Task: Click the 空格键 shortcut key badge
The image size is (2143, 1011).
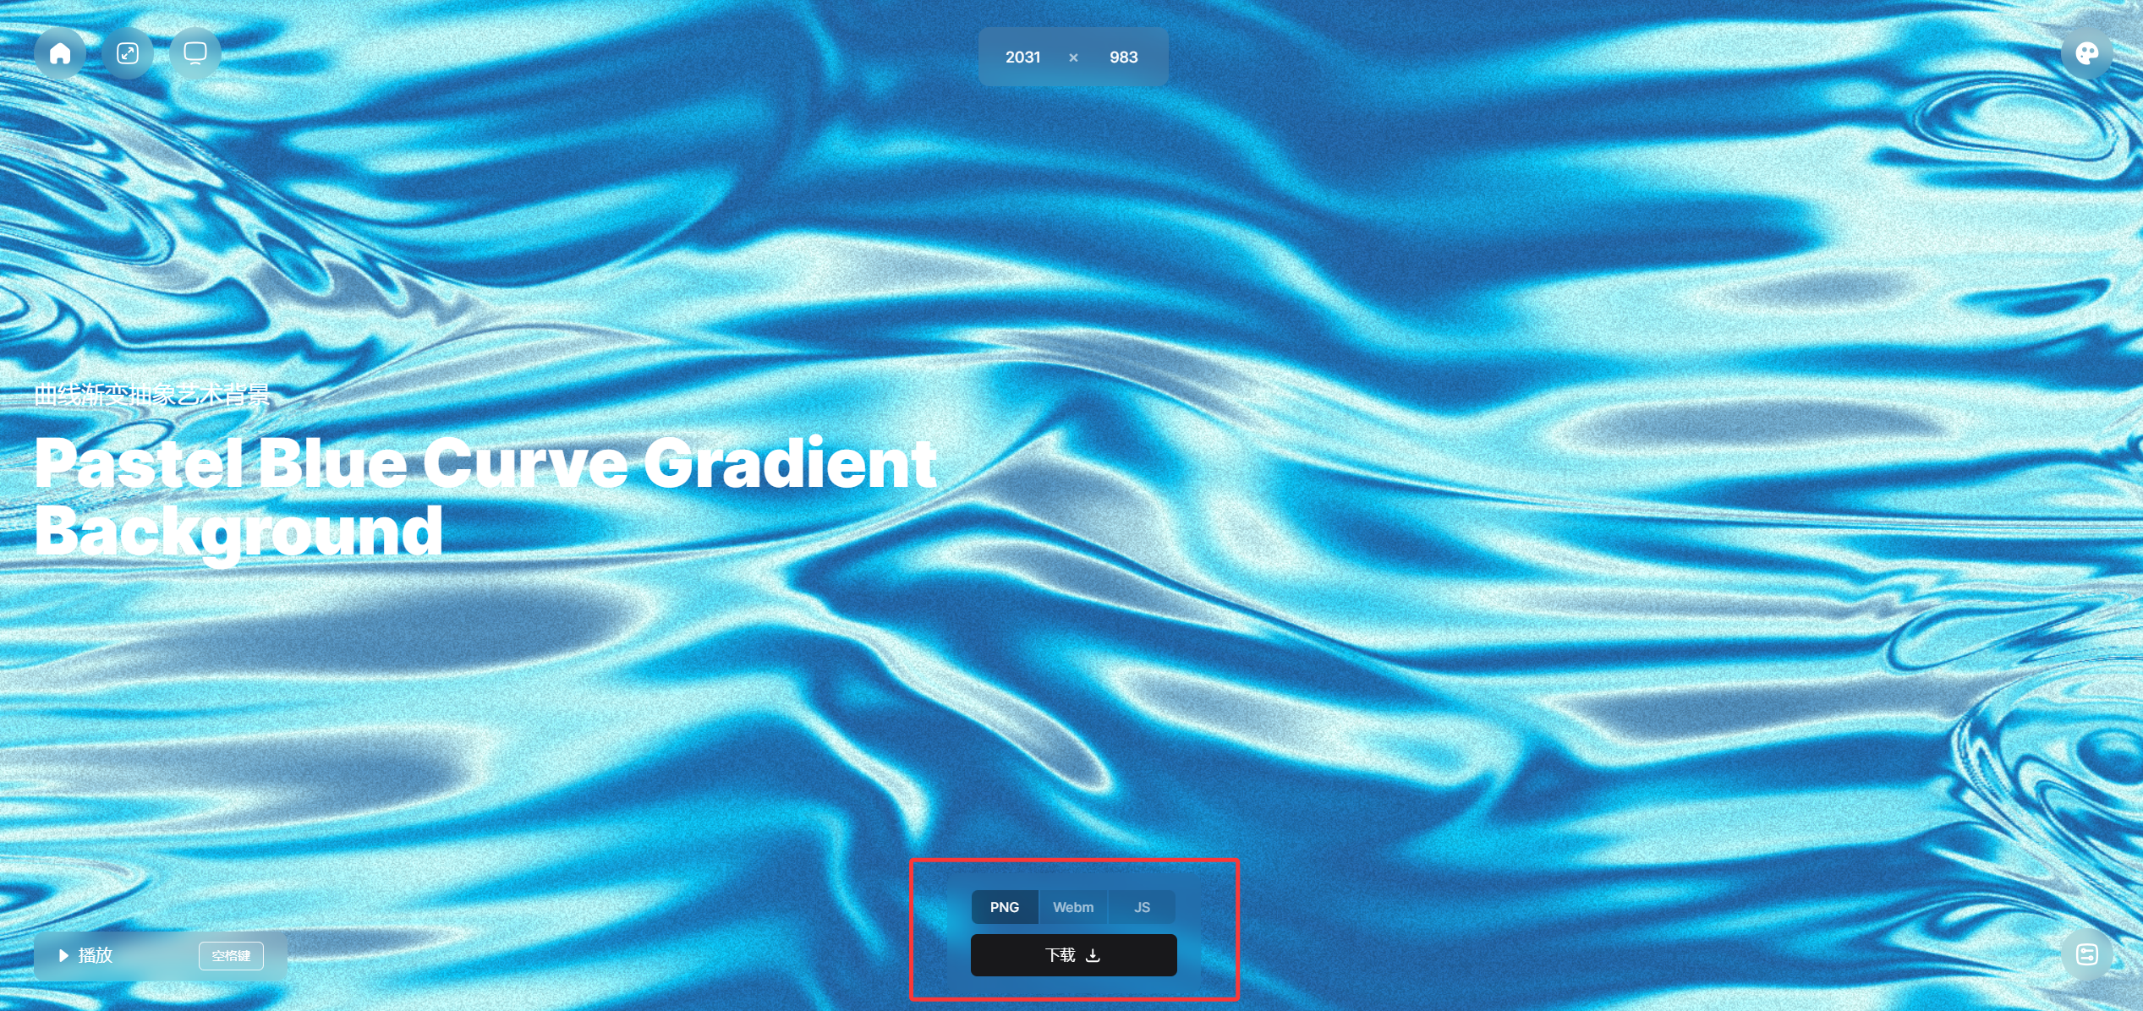Action: (231, 956)
